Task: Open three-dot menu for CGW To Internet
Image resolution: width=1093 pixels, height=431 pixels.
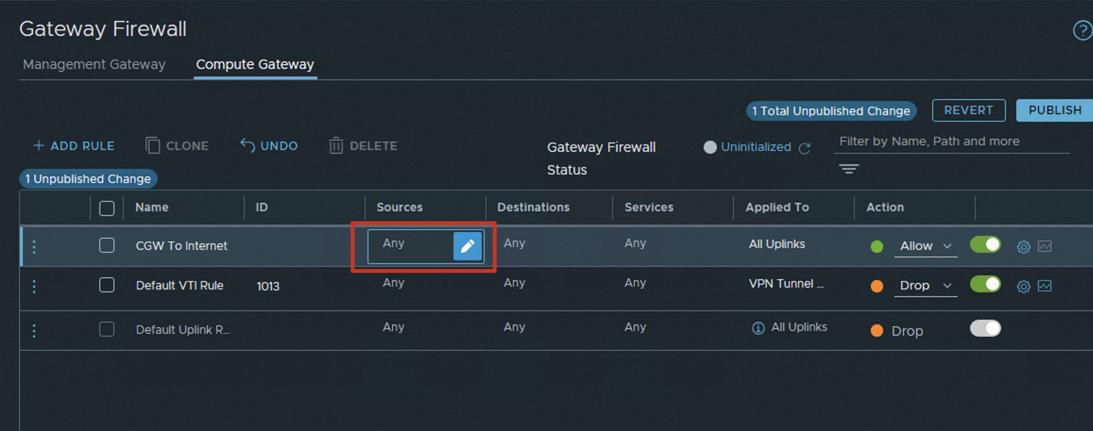Action: pos(34,246)
